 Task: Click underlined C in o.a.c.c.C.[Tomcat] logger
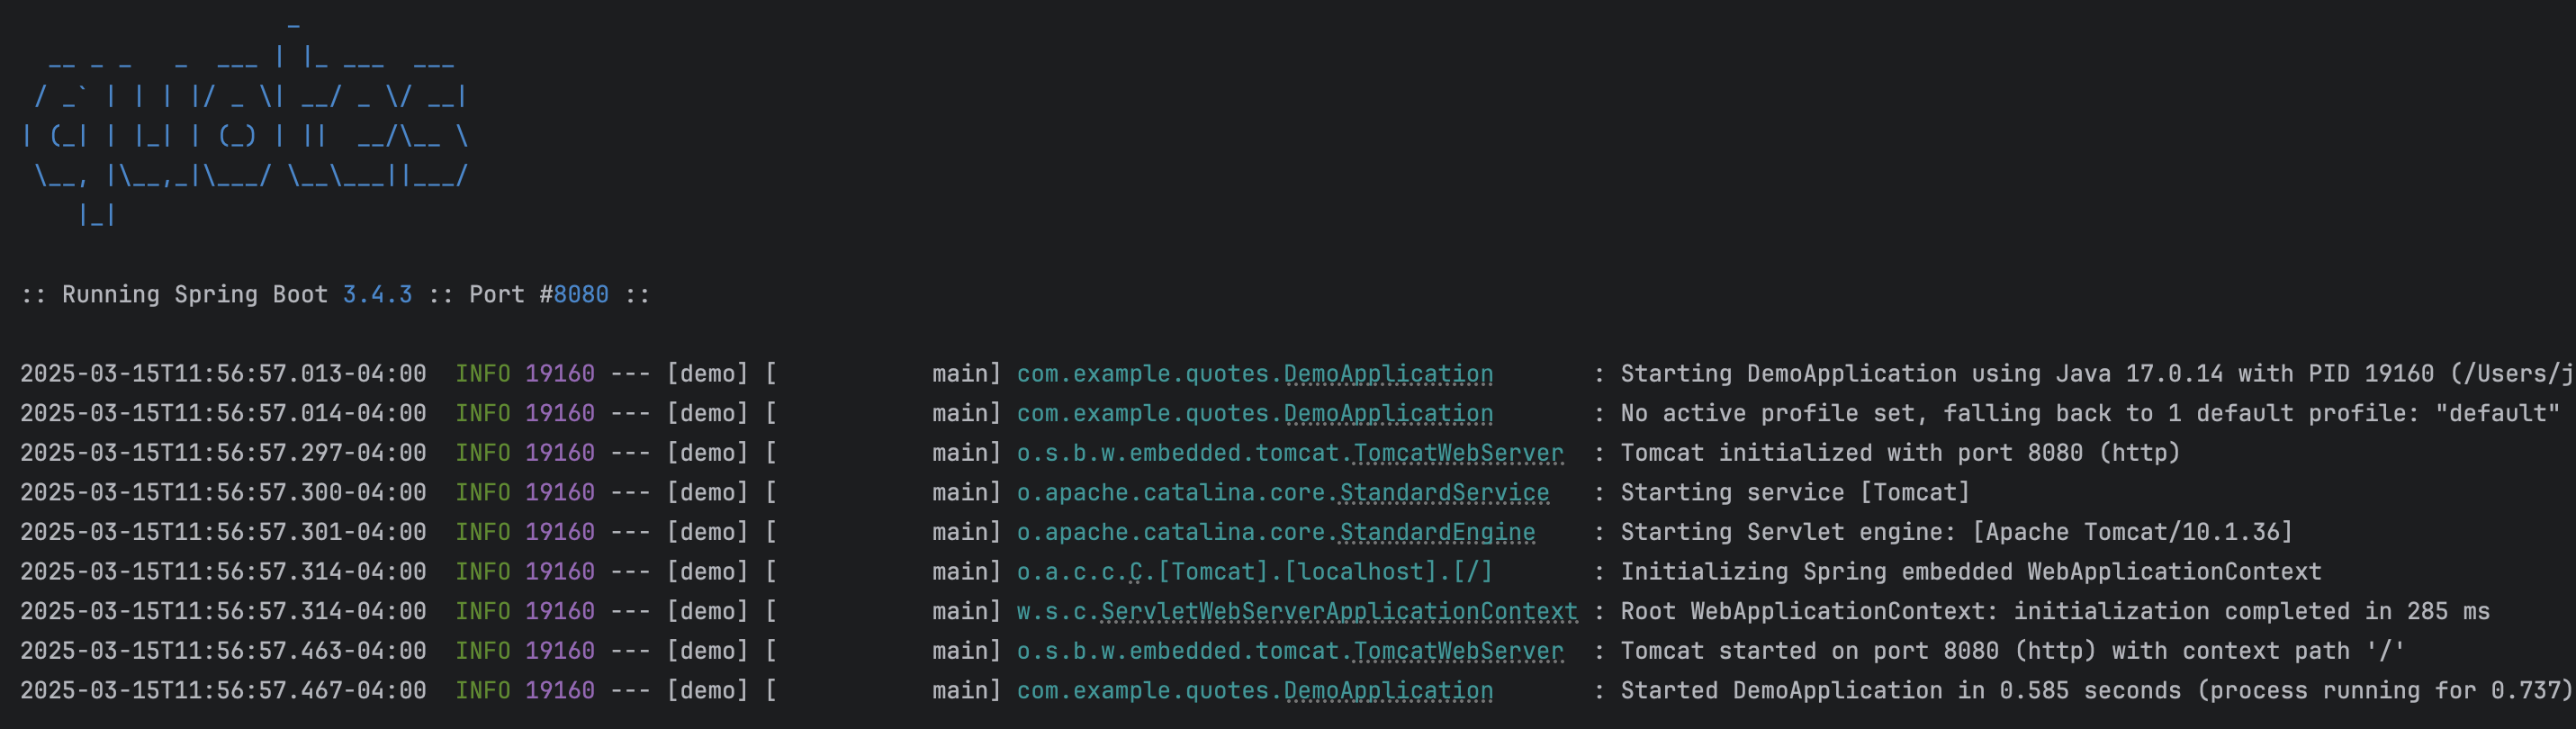[x=1135, y=572]
